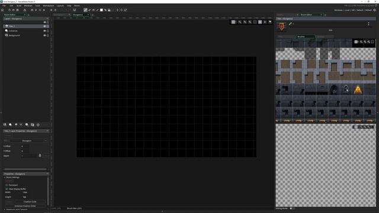
Task: Click the canvas play animation icon
Action: [x=265, y=22]
